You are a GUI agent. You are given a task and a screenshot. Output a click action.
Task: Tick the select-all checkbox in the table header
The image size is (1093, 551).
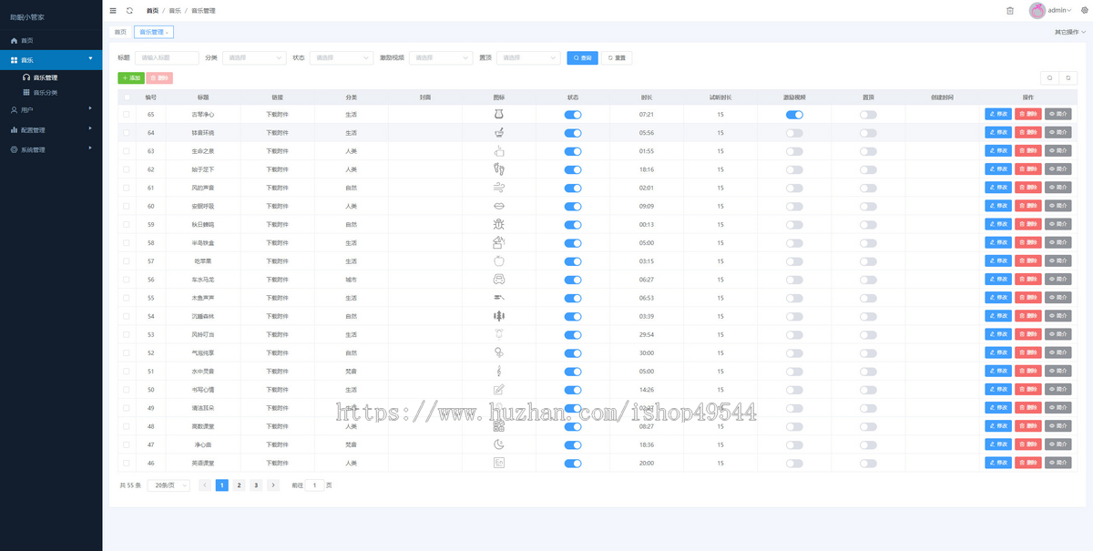(127, 97)
